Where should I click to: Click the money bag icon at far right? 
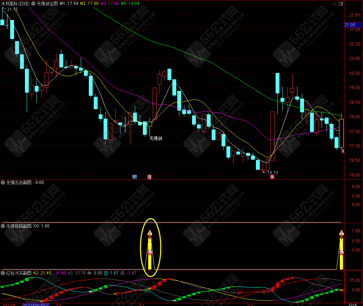coord(342,233)
